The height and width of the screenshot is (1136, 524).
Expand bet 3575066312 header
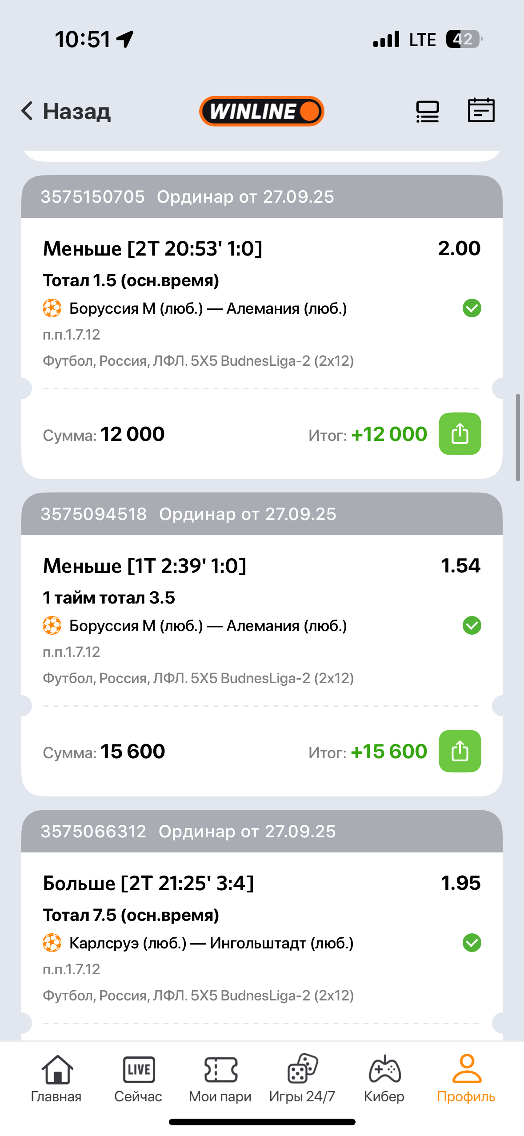coord(261,832)
